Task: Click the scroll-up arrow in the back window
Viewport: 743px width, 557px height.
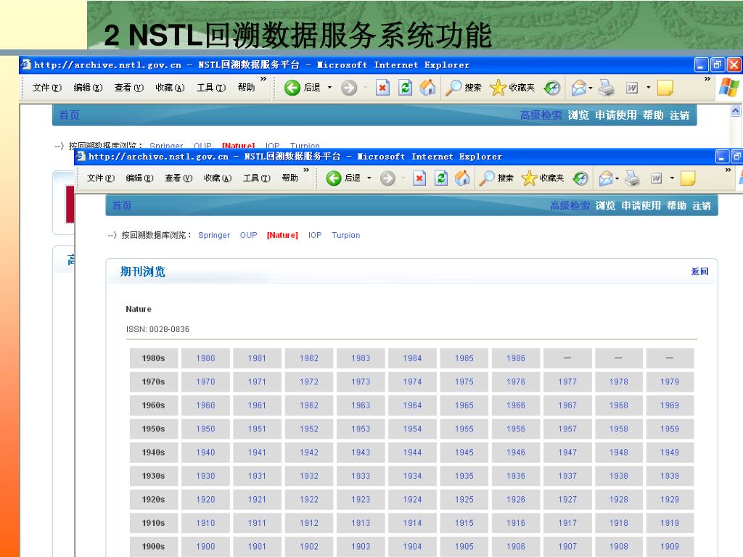Action: click(736, 111)
